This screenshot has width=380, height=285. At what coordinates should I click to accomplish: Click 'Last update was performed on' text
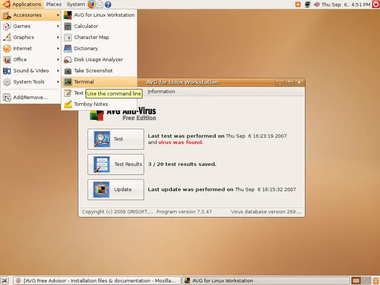[x=191, y=189]
